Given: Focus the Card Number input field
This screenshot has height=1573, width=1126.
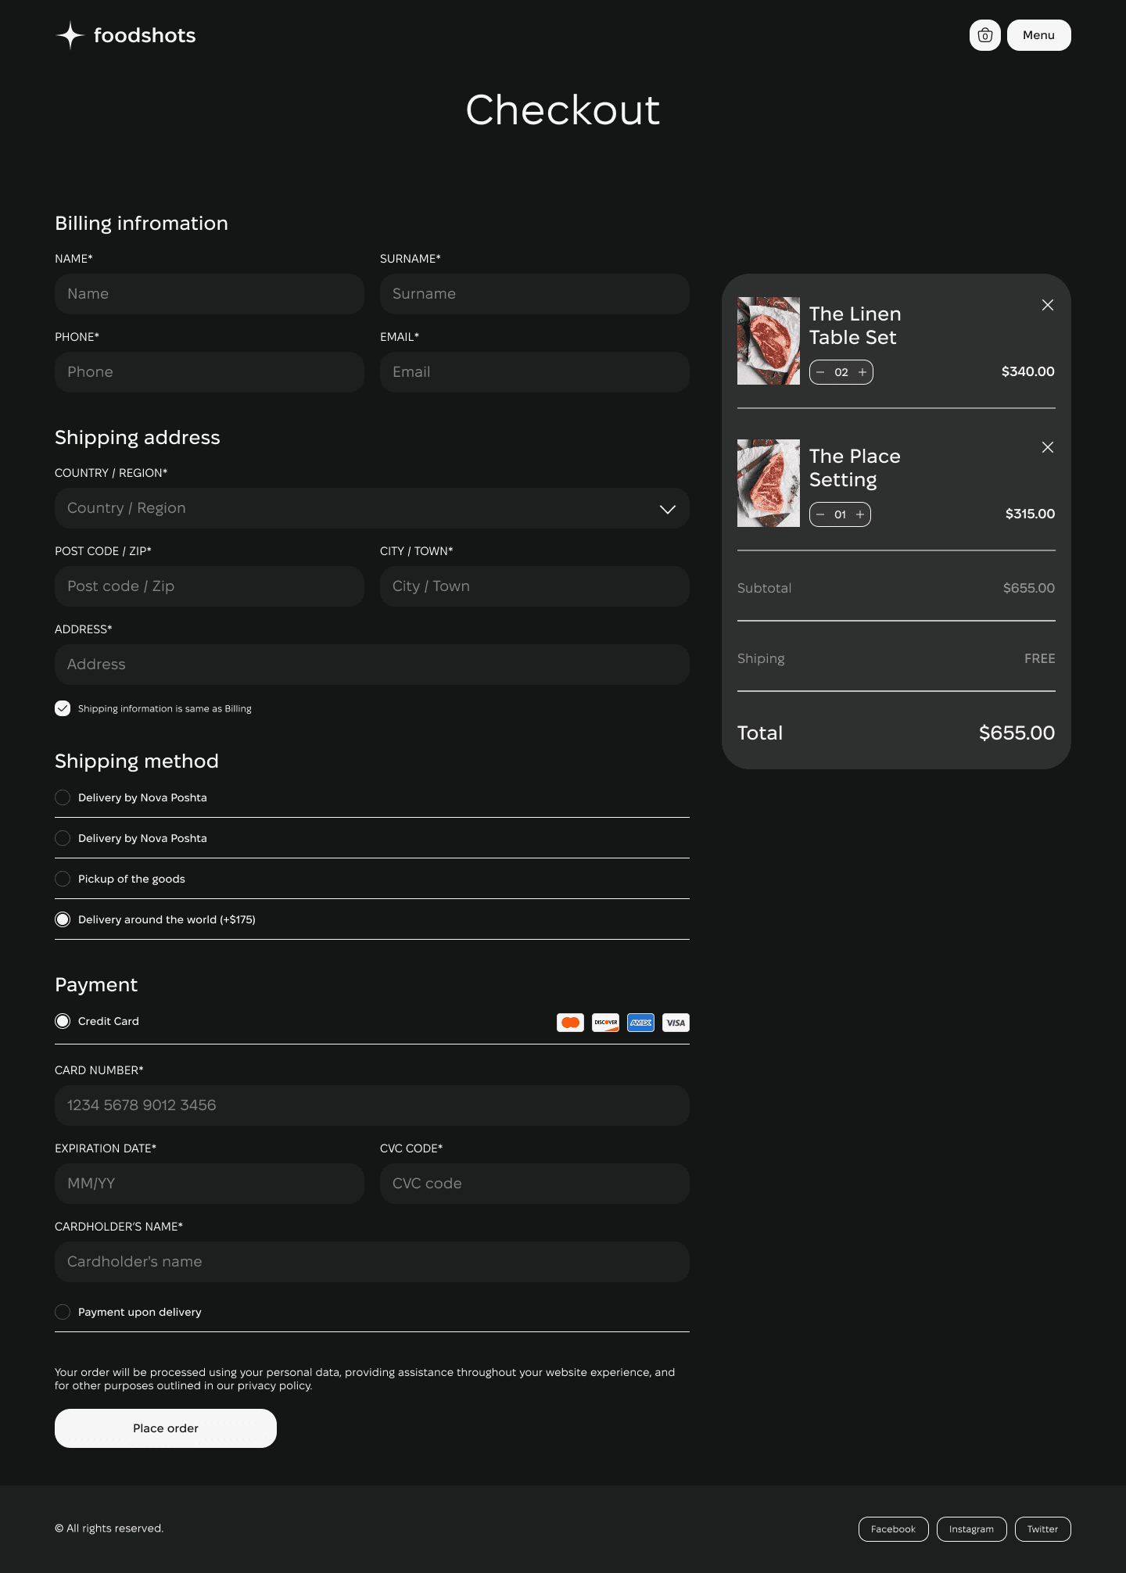Looking at the screenshot, I should (371, 1105).
